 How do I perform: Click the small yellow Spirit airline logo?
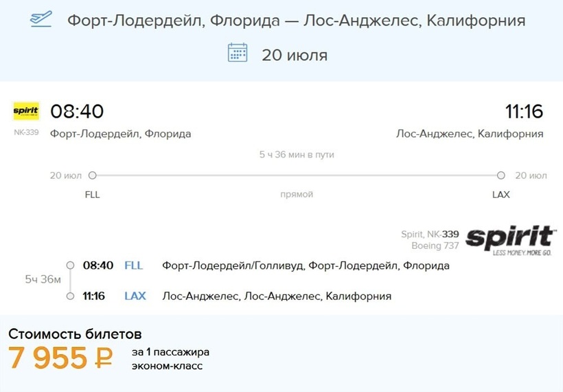point(26,111)
